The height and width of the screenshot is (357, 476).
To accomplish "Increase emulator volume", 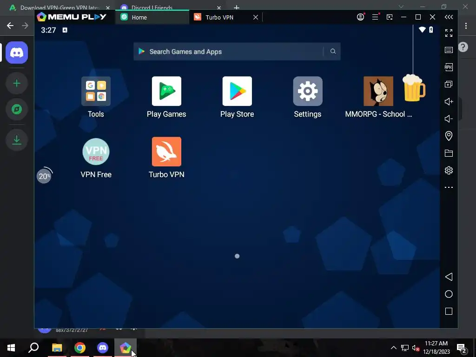I will click(449, 101).
